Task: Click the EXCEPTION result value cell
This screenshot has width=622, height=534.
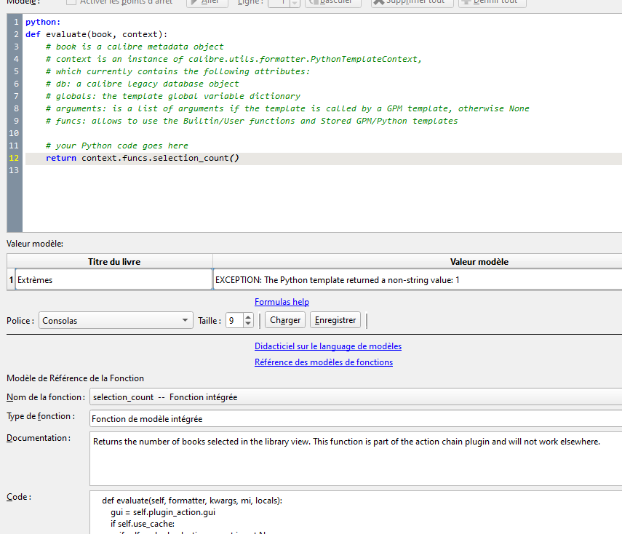Action: (x=417, y=279)
